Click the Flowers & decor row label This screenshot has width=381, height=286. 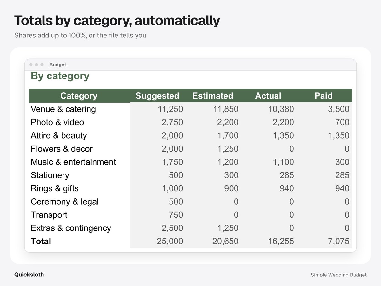coord(62,149)
